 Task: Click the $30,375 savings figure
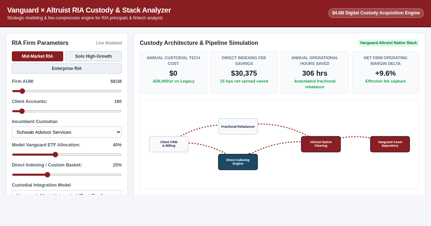(244, 73)
